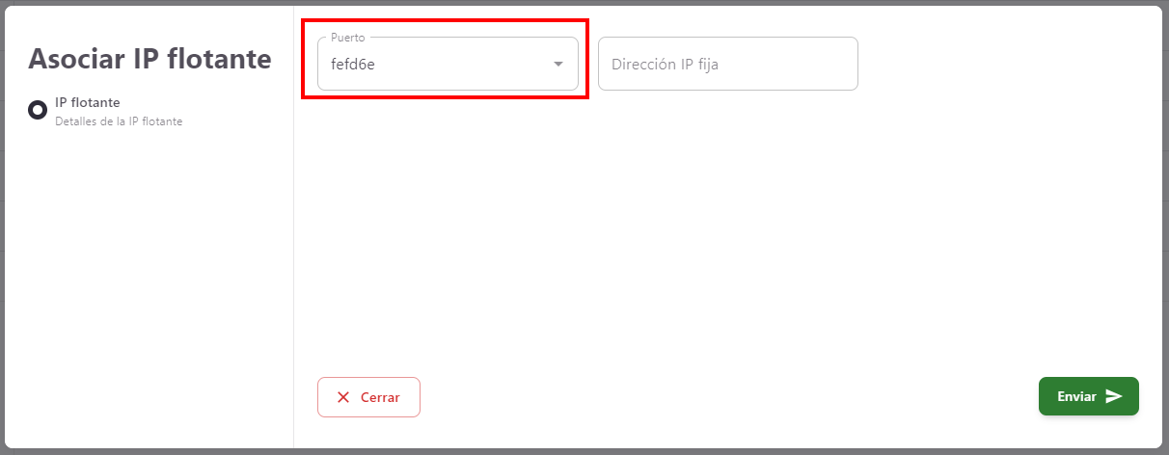Expand the Puerto dropdown arrow
The height and width of the screenshot is (455, 1169).
pos(557,65)
